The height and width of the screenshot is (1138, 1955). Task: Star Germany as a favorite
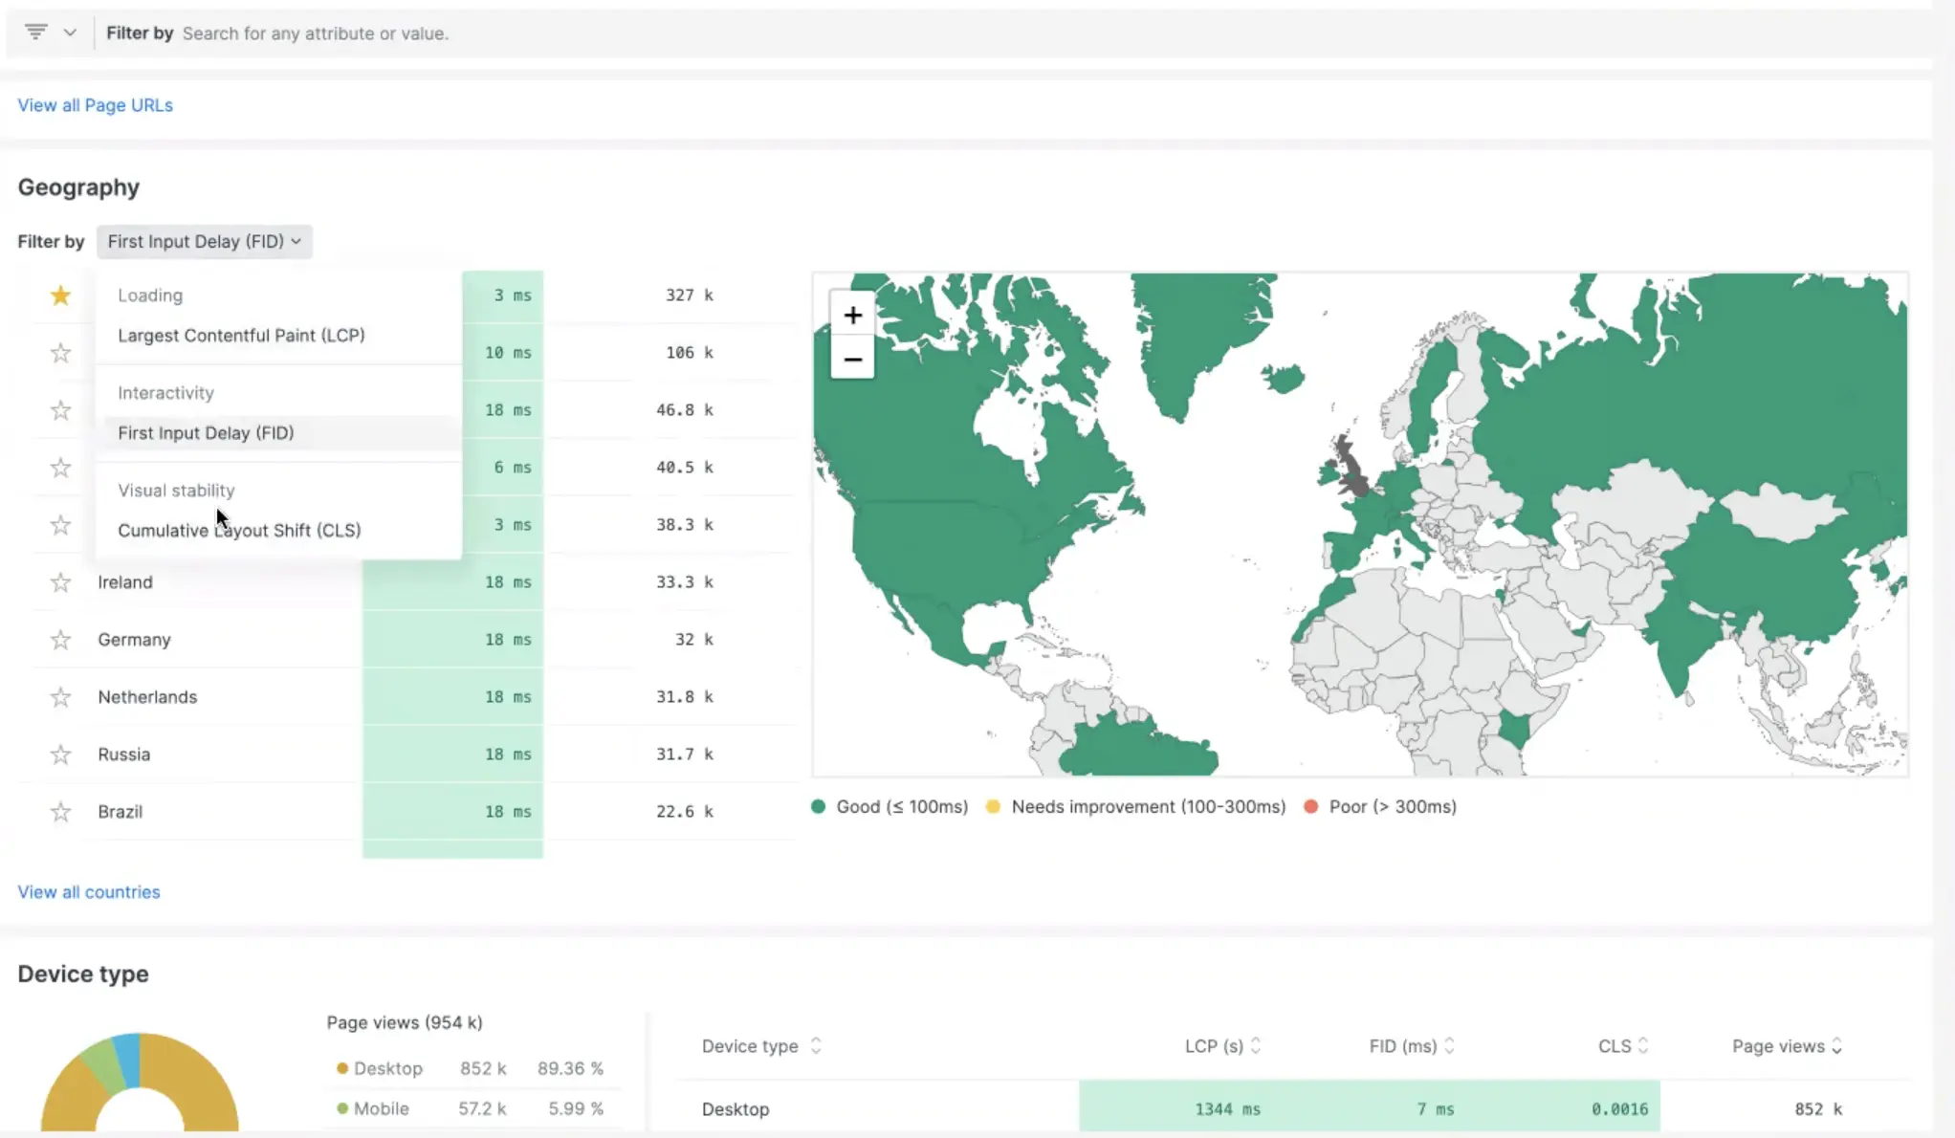[60, 640]
